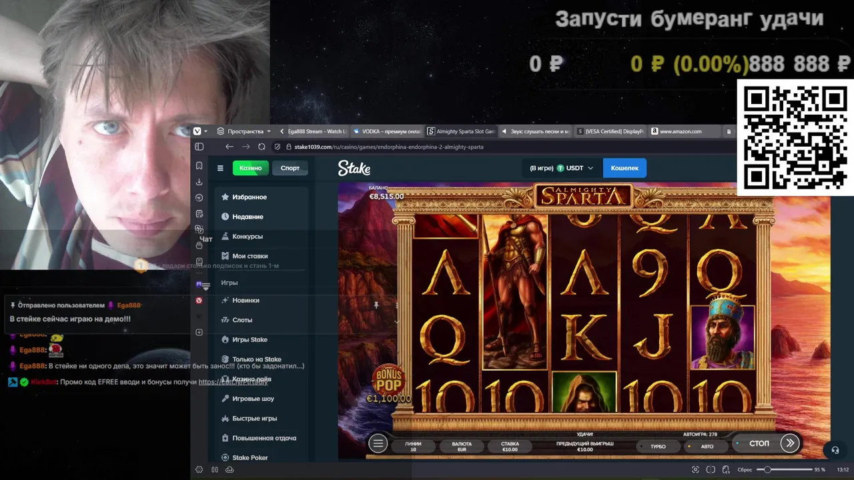854x480 pixels.
Task: Click the sync cloud icon in status bar
Action: pyautogui.click(x=230, y=470)
